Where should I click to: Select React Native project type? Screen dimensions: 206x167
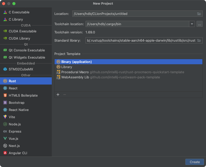click(x=26, y=110)
